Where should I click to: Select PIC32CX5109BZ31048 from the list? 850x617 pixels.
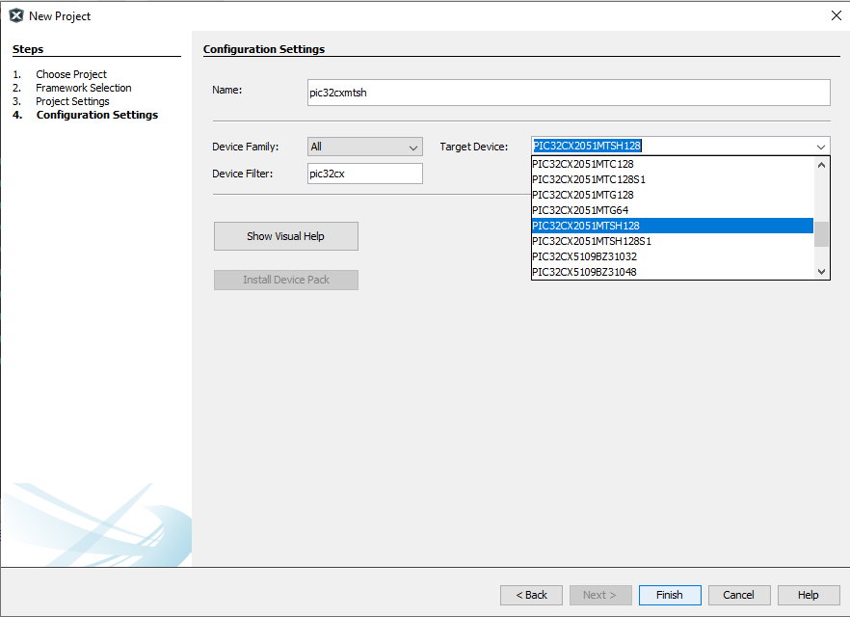click(673, 272)
